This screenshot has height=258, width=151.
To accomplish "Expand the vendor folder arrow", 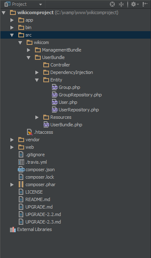I will coord(12,140).
